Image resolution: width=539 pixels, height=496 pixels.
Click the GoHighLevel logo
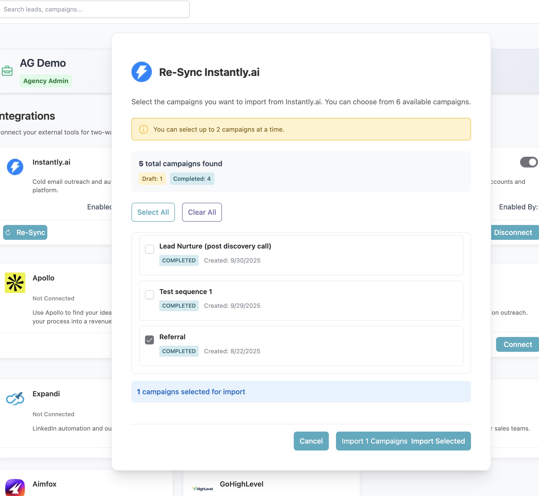pos(203,489)
